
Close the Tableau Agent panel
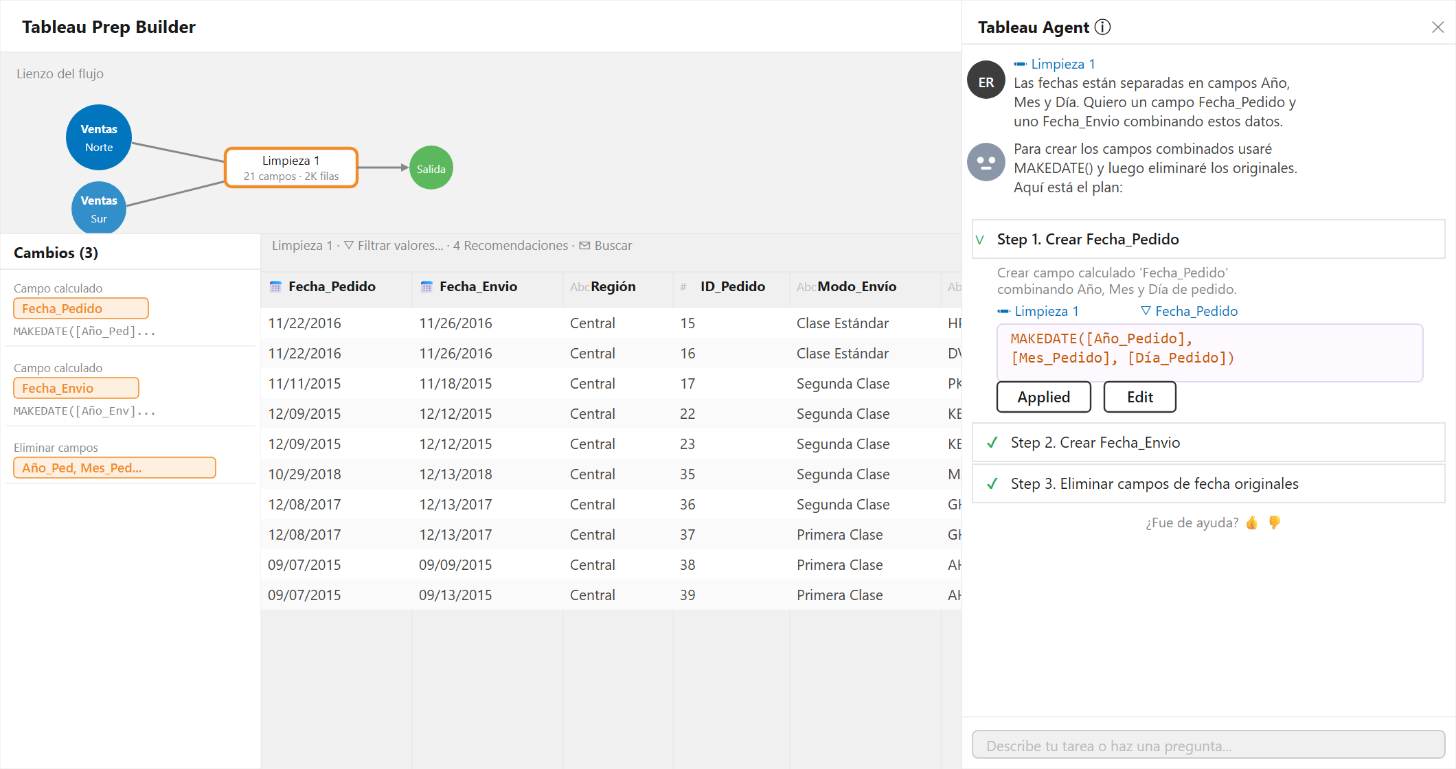tap(1437, 27)
